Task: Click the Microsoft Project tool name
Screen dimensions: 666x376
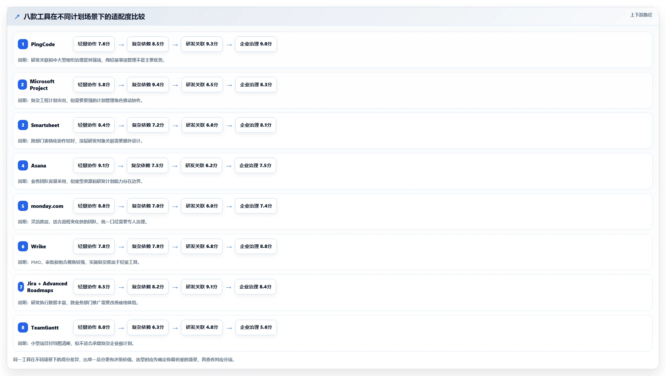Action: click(42, 85)
